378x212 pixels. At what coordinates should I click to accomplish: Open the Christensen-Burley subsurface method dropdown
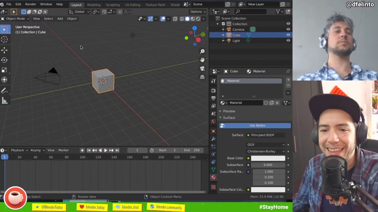[266, 151]
